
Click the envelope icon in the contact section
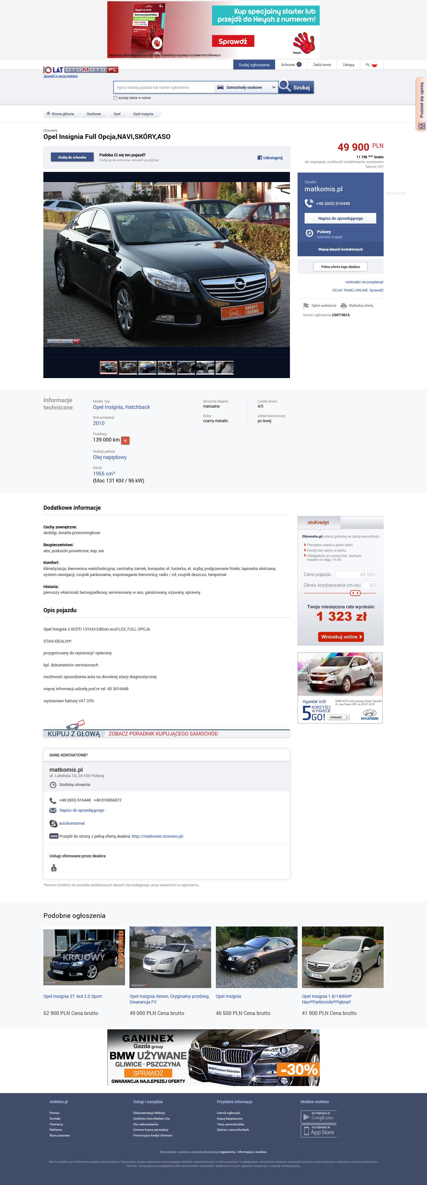tap(53, 810)
